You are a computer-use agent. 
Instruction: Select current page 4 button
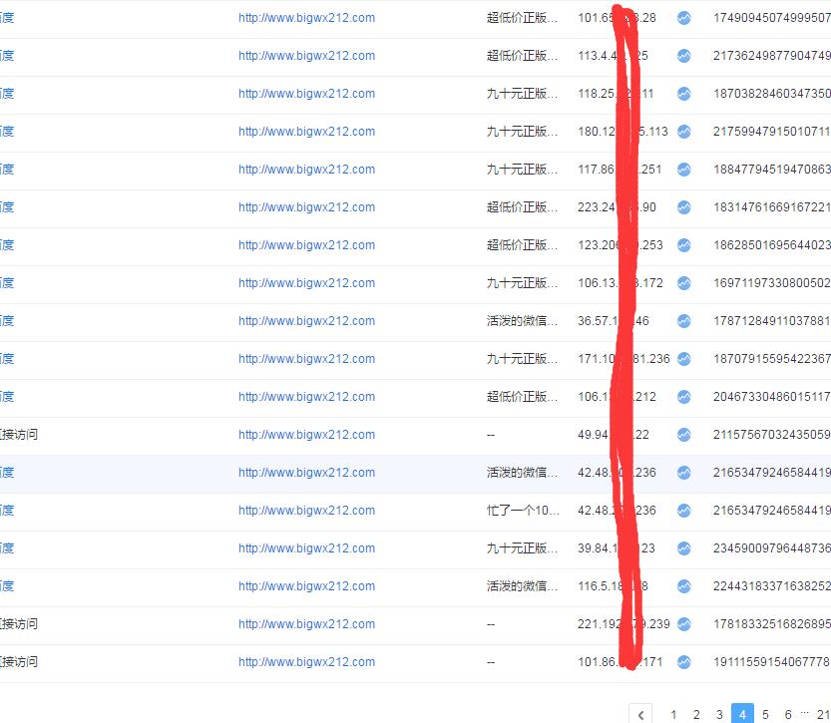coord(742,715)
